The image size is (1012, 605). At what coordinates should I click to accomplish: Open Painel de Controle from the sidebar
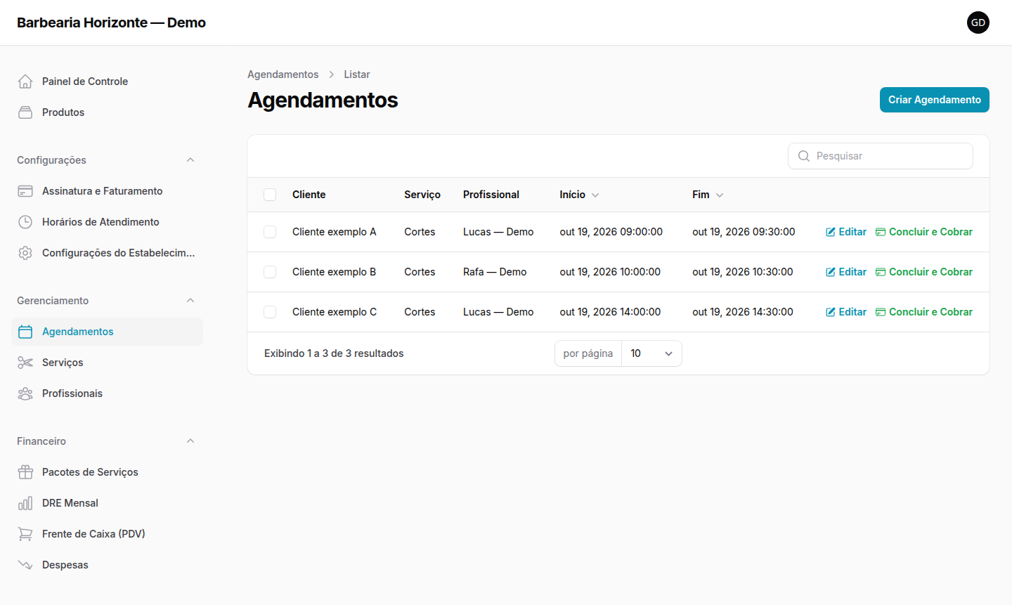click(x=107, y=82)
